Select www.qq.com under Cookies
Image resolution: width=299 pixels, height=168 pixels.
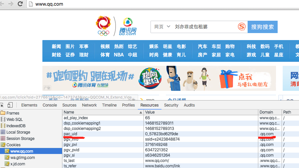pos(31,151)
